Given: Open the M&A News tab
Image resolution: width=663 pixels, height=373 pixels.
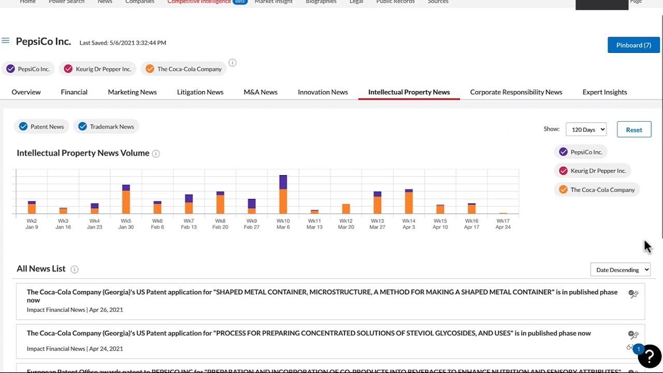Looking at the screenshot, I should (x=261, y=92).
